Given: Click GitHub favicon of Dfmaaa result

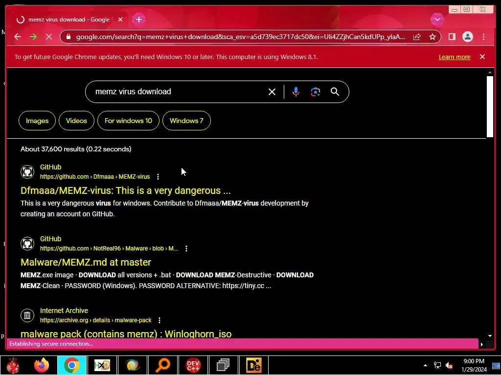Looking at the screenshot, I should coord(27,172).
